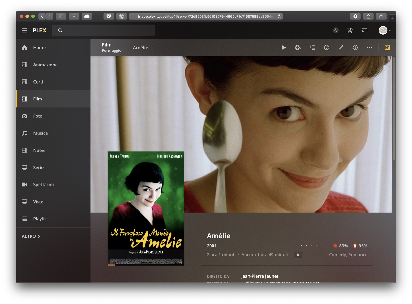Click the 89% Rotten Tomatoes critic rating
This screenshot has height=304, width=412.
click(340, 246)
